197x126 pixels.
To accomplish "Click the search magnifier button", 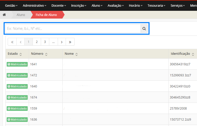I will click(x=144, y=29).
